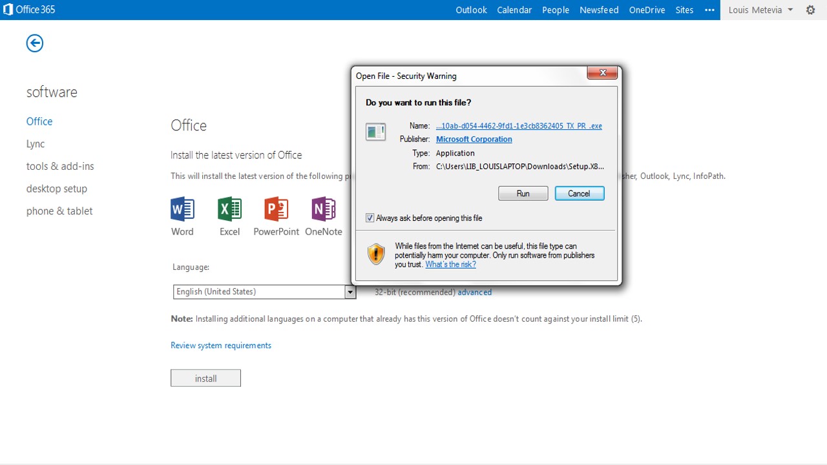827x465 pixels.
Task: Click the Office 365 logo icon
Action: [x=8, y=10]
